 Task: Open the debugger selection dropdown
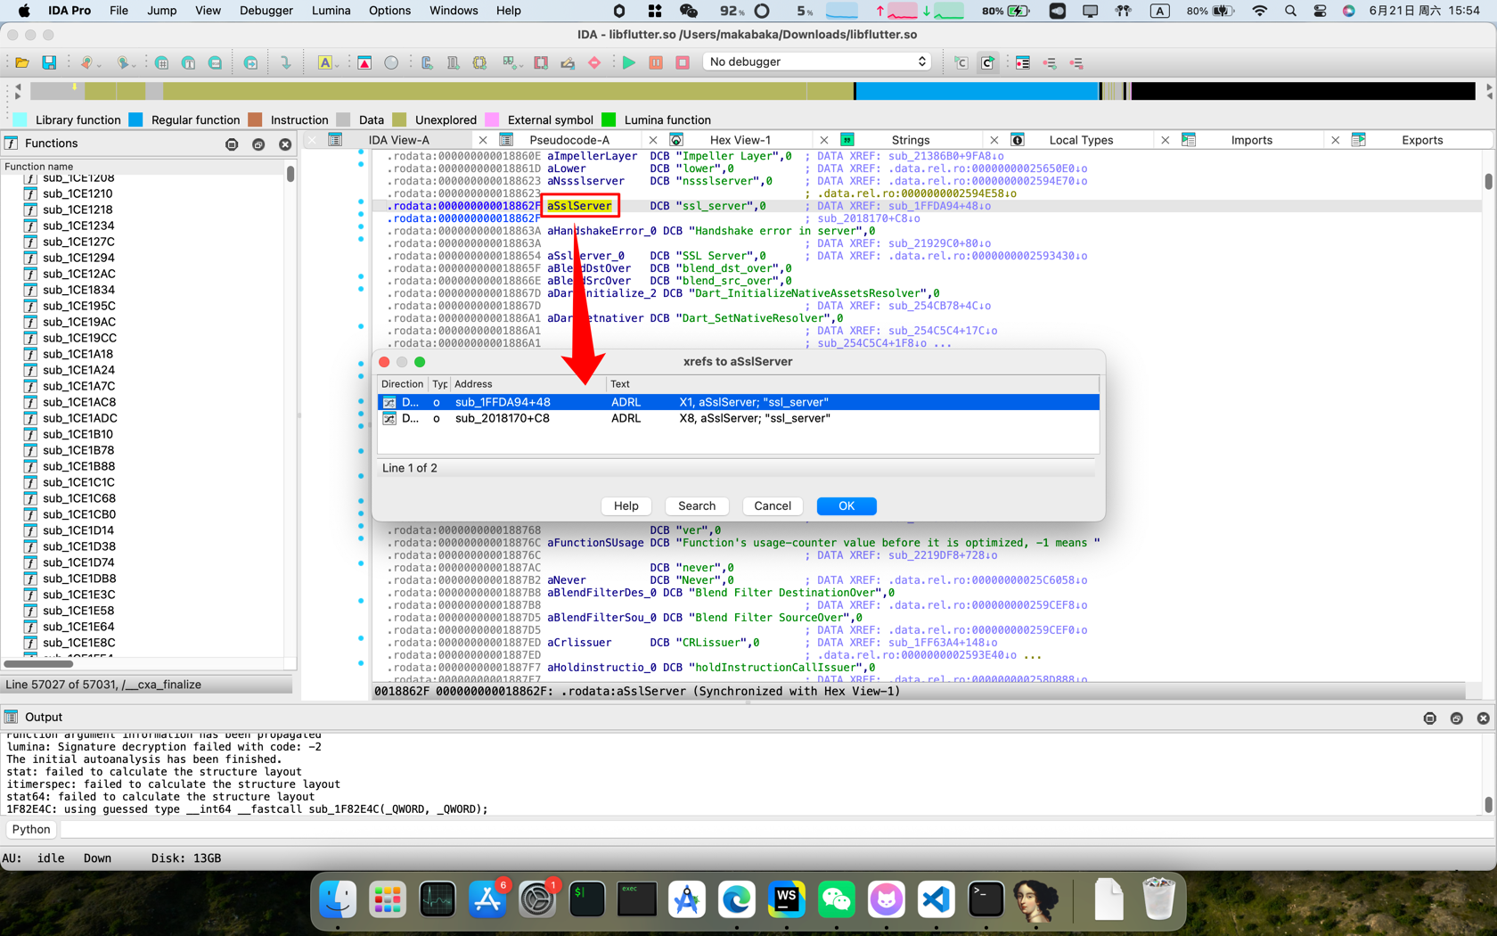point(817,62)
